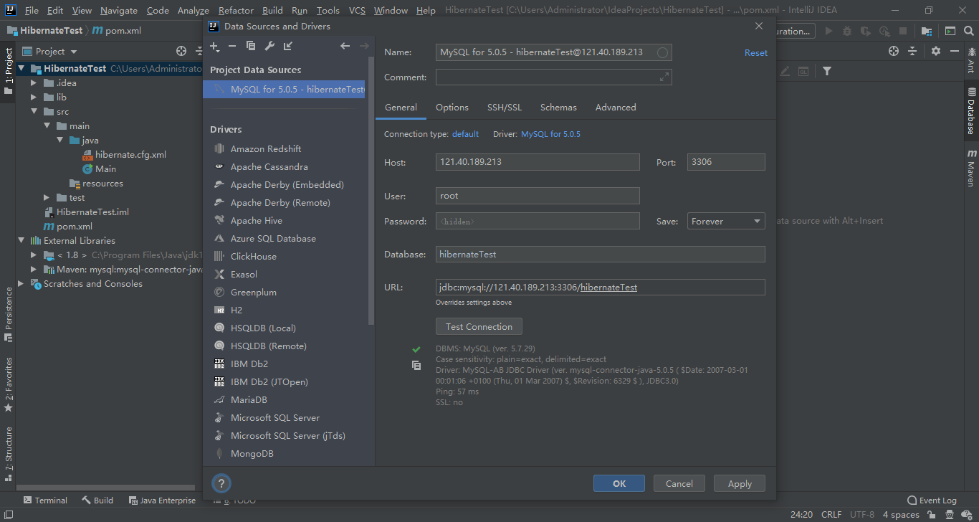The height and width of the screenshot is (522, 979).
Task: Duplicate the data source with the copy icon
Action: pyautogui.click(x=251, y=46)
